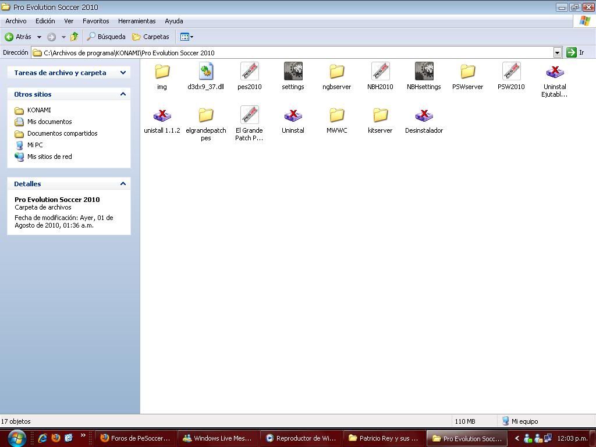Open the Ayuda menu
This screenshot has height=447, width=596.
point(174,21)
